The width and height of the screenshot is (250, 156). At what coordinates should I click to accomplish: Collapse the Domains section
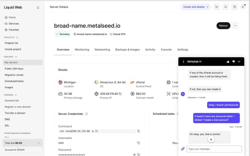pos(16,95)
